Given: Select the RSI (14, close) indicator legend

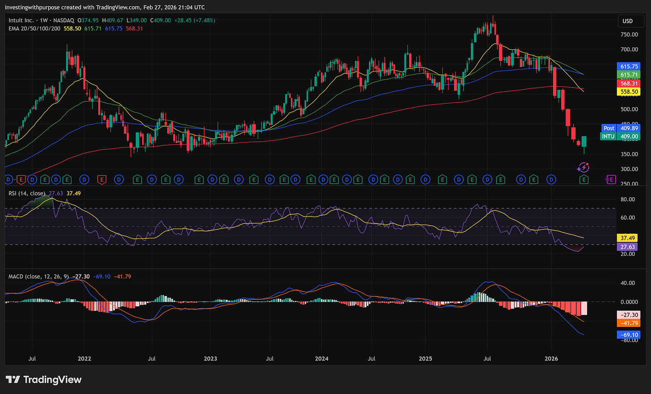Looking at the screenshot, I should click(x=27, y=193).
